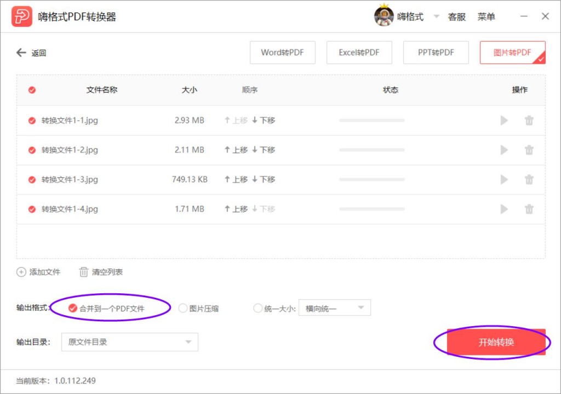
Task: Switch to the Word转PDF tab
Action: (282, 53)
